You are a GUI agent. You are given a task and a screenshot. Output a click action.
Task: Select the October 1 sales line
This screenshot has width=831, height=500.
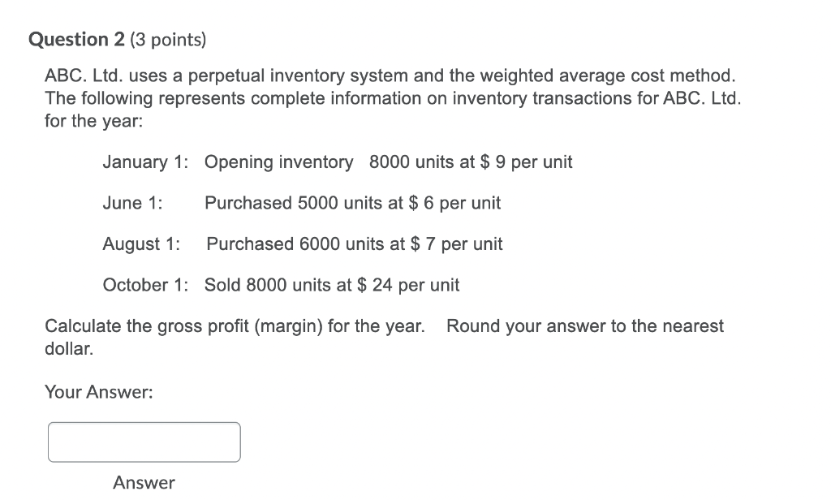coord(280,285)
